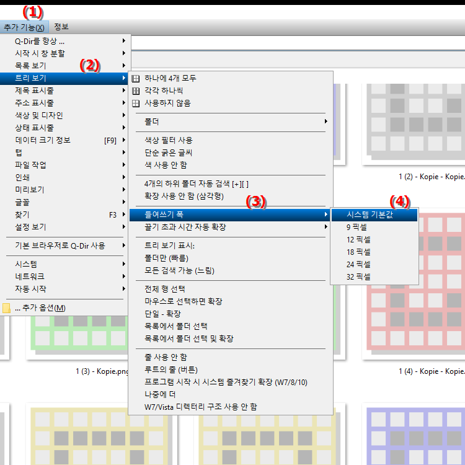Image resolution: width=465 pixels, height=465 pixels.
Task: Toggle 줄 사용 안 함 option
Action: pyautogui.click(x=231, y=357)
